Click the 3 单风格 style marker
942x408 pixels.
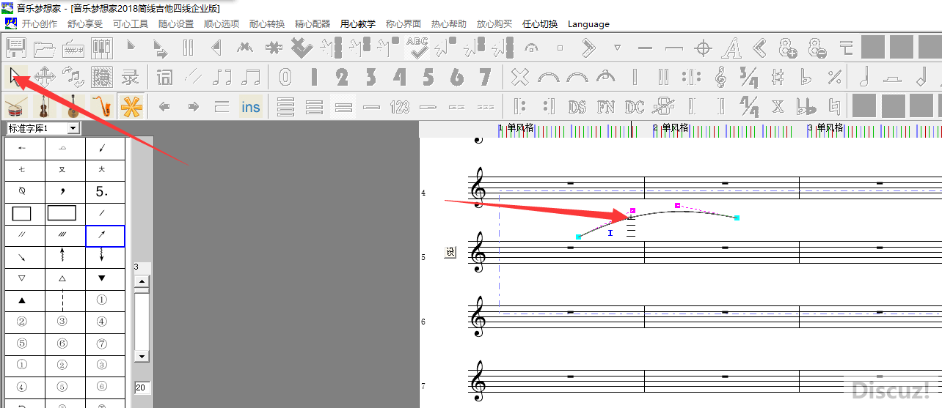click(826, 127)
